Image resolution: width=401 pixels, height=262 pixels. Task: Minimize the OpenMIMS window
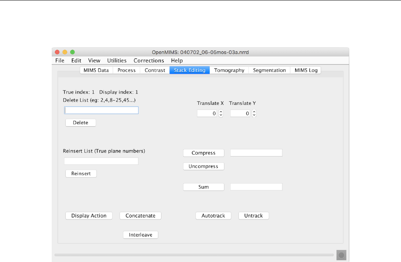pos(65,52)
